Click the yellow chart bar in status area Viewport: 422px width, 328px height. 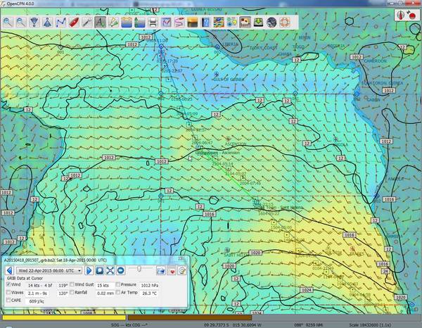(x=64, y=317)
